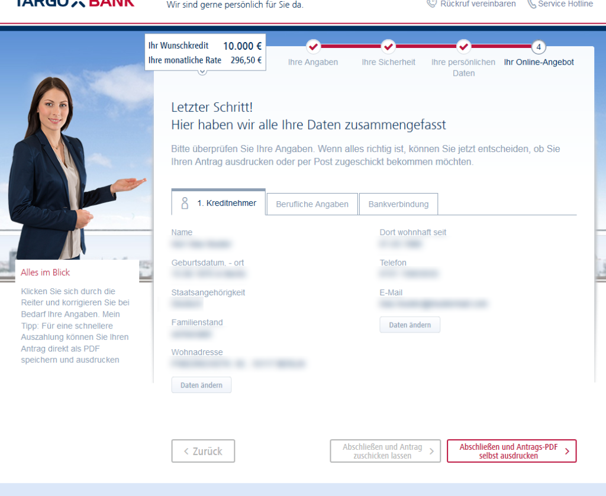Open the Rückruf vereinbaren link text
Image resolution: width=606 pixels, height=496 pixels.
click(x=478, y=4)
